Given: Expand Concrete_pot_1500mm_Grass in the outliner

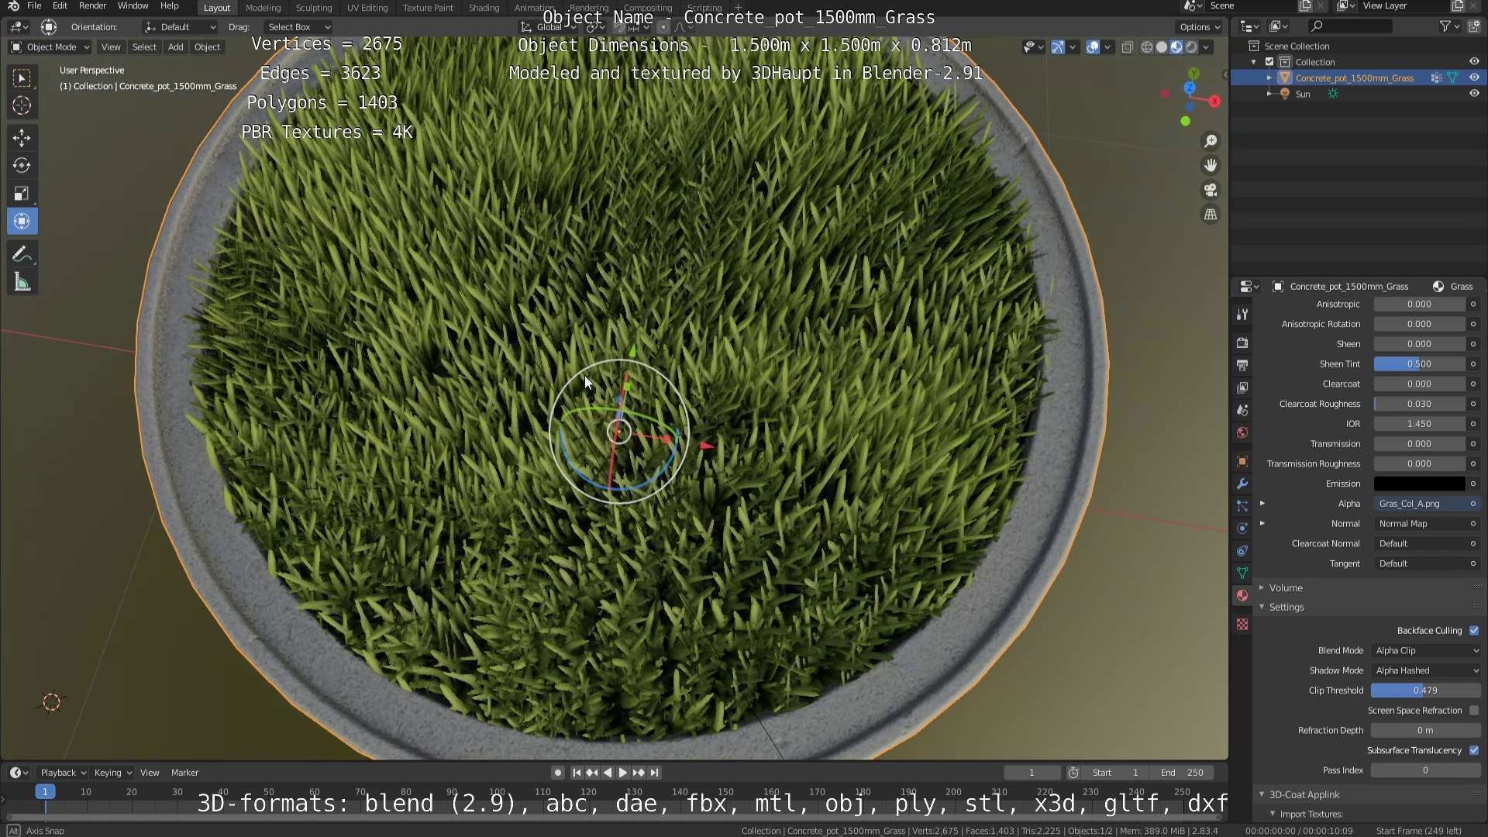Looking at the screenshot, I should (x=1269, y=78).
